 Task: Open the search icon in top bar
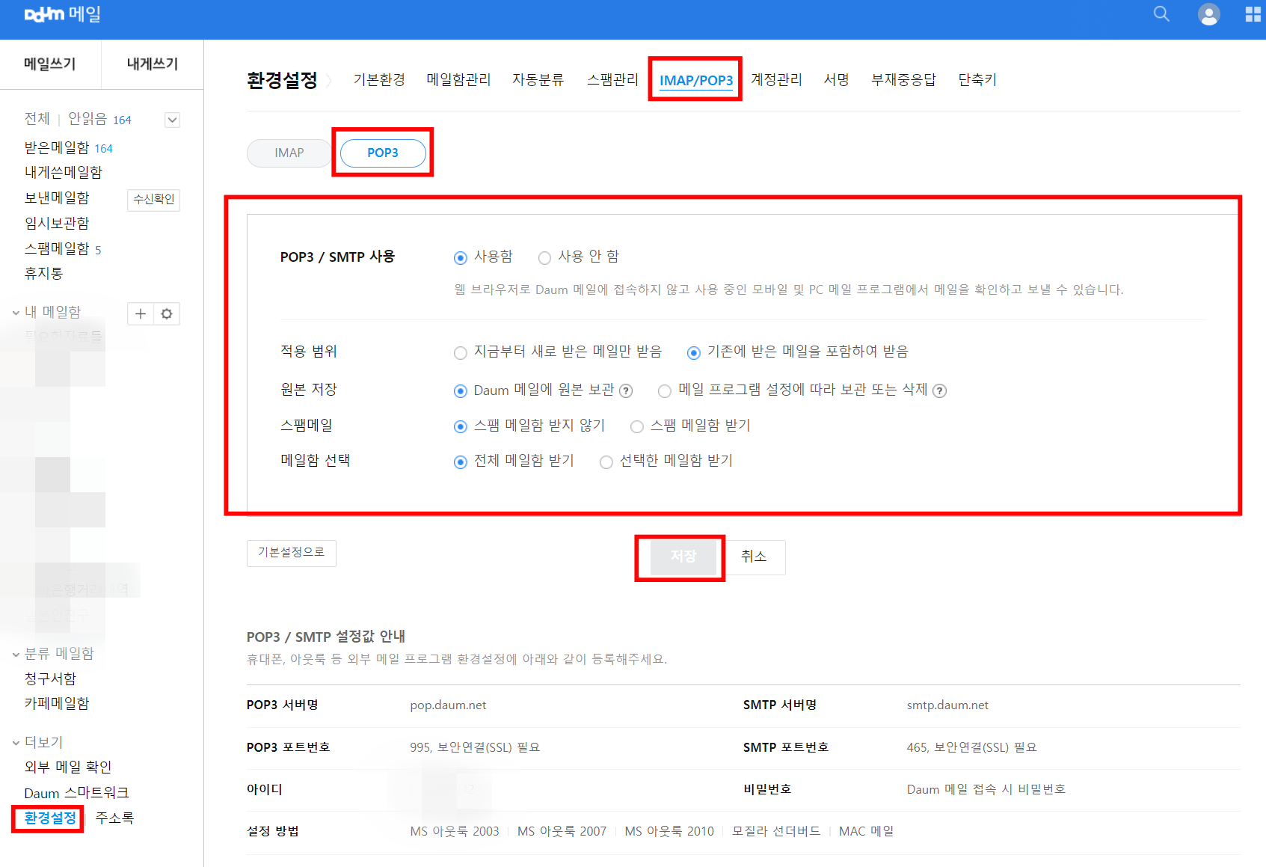(x=1161, y=14)
